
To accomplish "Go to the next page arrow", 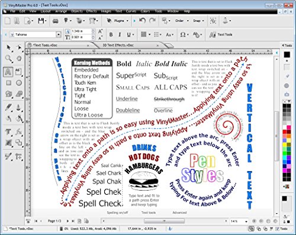I will tap(67, 221).
